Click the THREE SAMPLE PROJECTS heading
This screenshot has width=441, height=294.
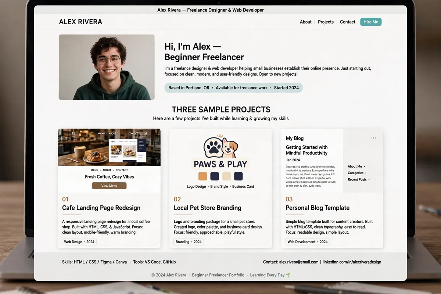[221, 110]
